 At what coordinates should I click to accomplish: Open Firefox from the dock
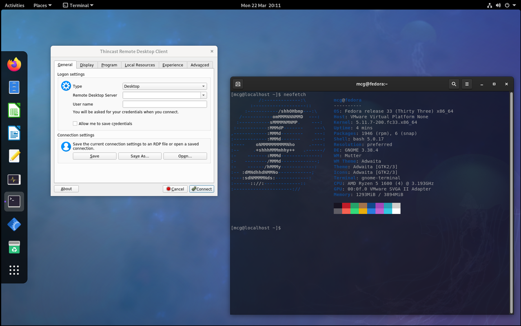coord(14,64)
